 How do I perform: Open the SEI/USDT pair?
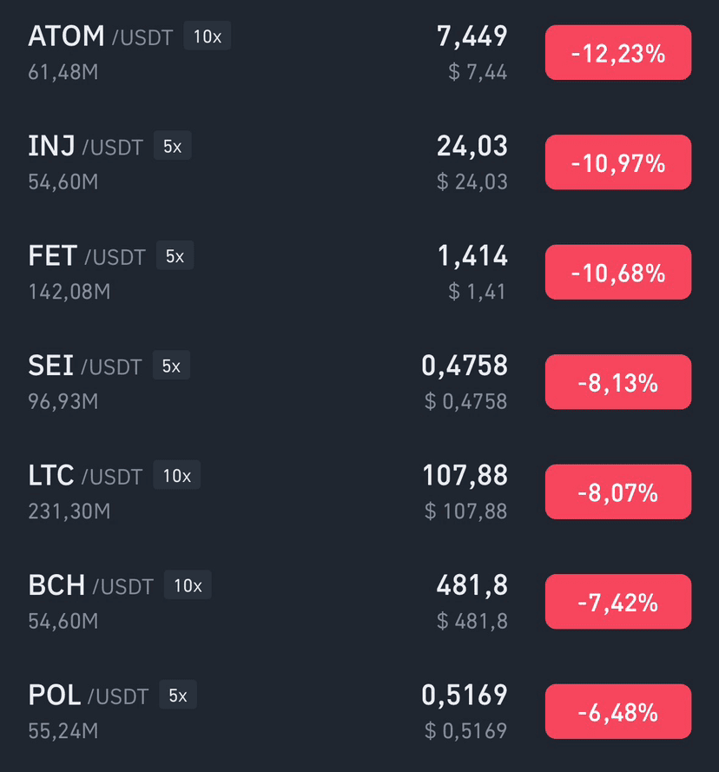(x=359, y=382)
